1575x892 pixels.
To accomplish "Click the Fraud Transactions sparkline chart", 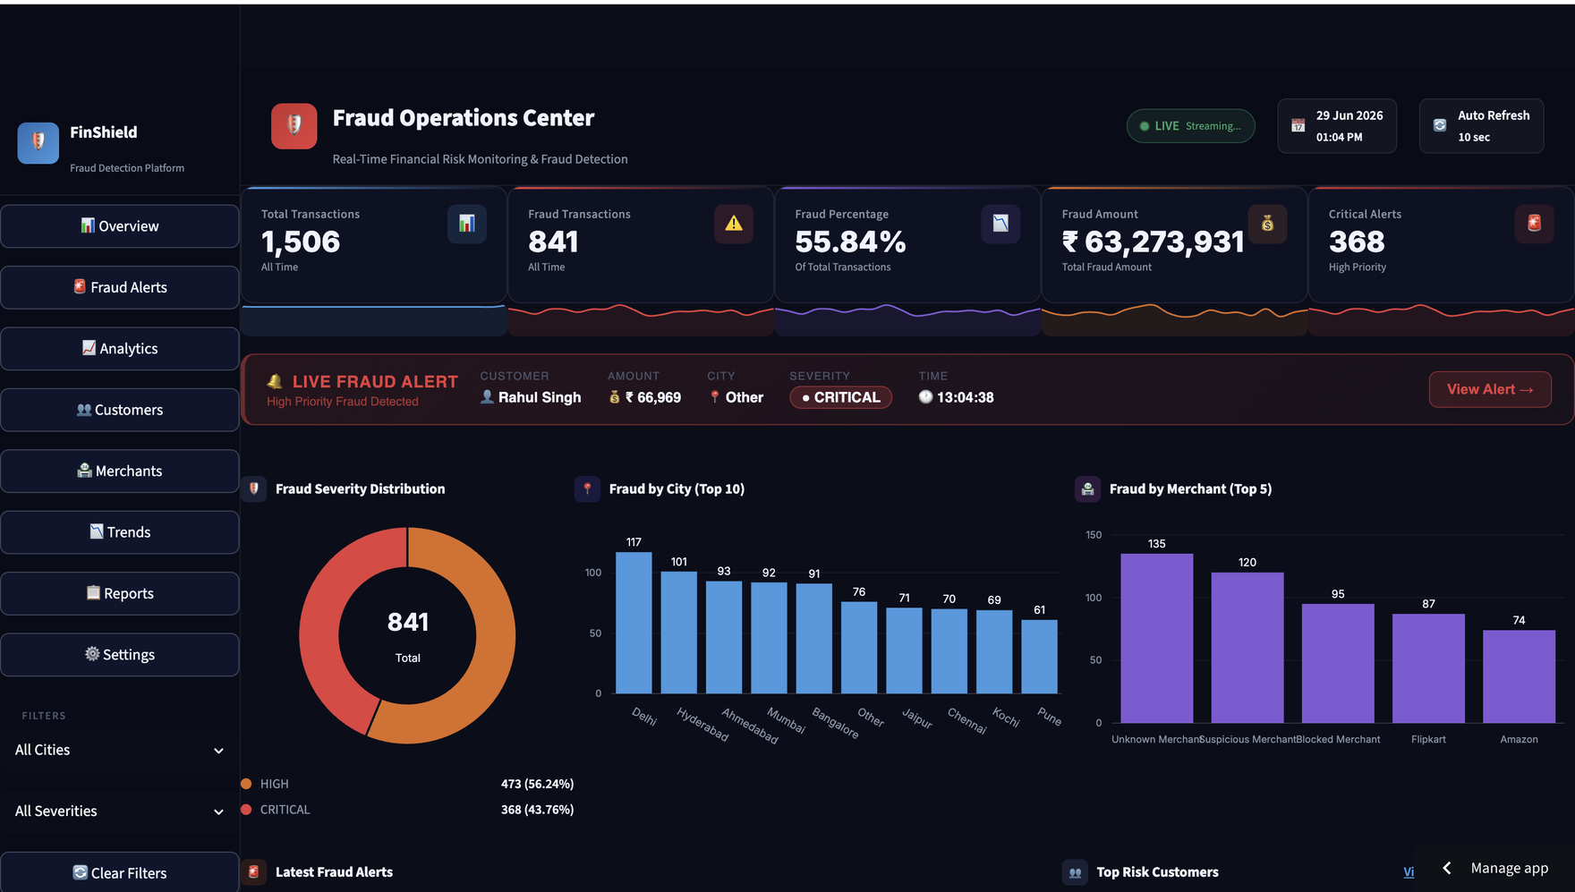I will [641, 319].
